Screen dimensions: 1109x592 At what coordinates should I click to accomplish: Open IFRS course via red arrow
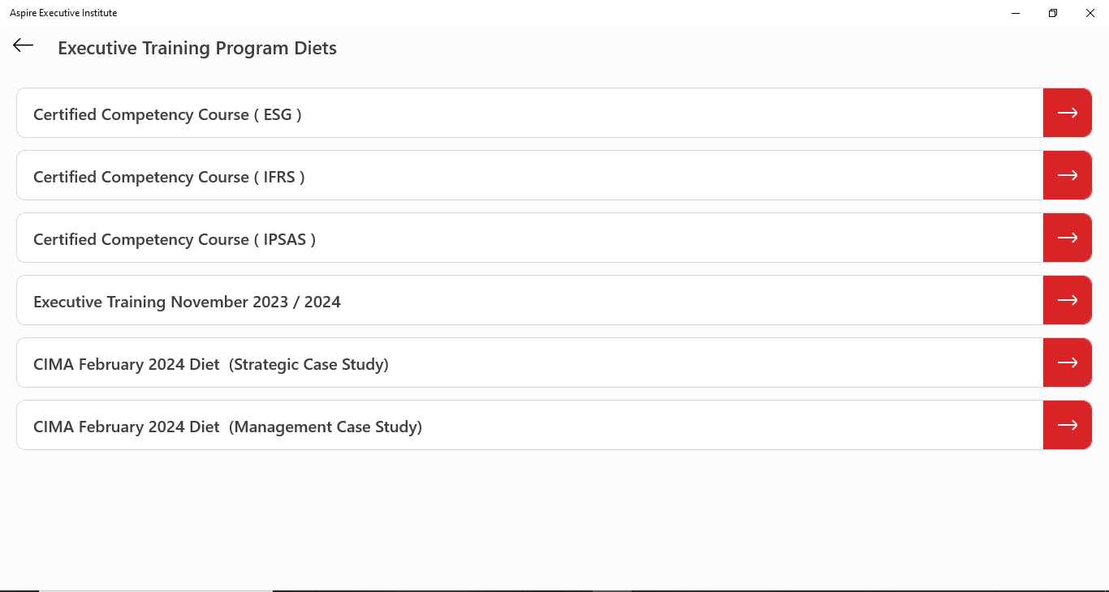[x=1067, y=176]
